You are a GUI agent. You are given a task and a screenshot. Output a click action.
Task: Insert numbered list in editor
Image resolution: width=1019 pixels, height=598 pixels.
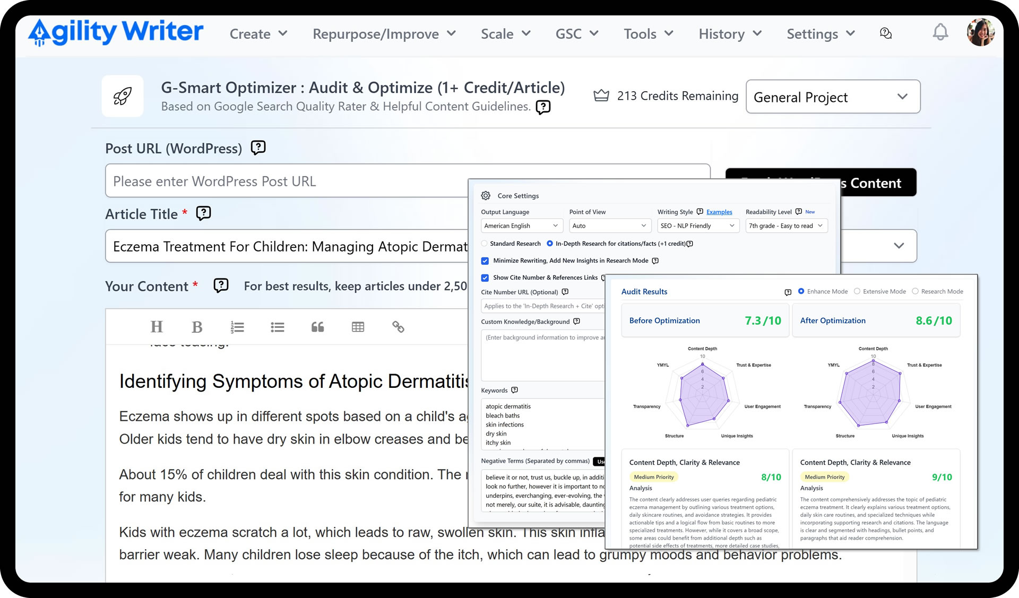237,327
